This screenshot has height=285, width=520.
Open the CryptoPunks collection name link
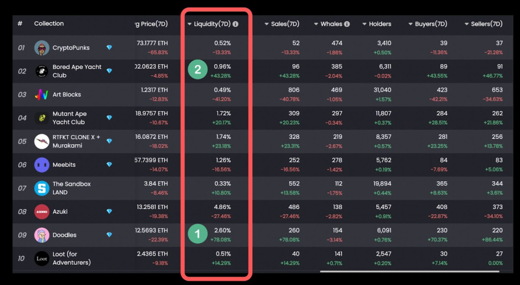point(71,48)
